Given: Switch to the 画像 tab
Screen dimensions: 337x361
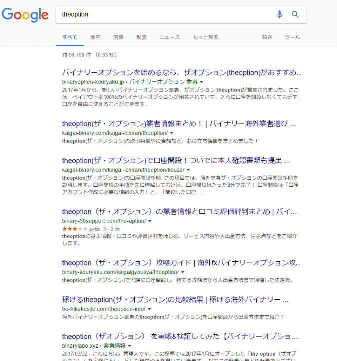Looking at the screenshot, I should [x=119, y=37].
